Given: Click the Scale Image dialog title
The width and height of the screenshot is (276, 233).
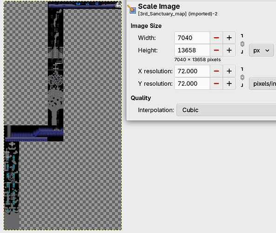Looking at the screenshot, I should [x=159, y=7].
